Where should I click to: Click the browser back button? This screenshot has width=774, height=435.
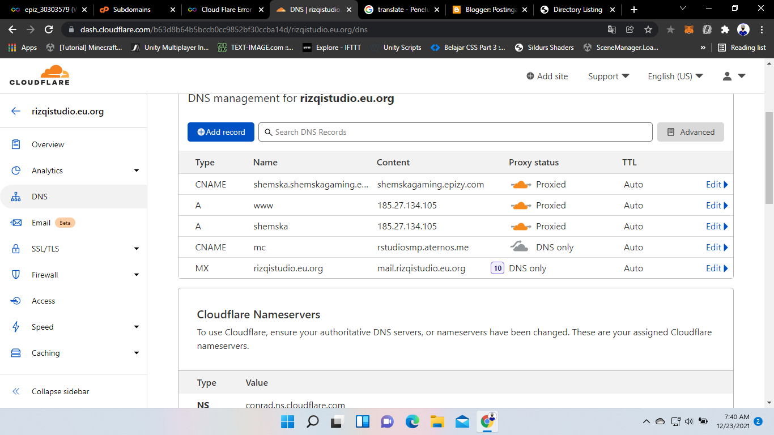12,29
